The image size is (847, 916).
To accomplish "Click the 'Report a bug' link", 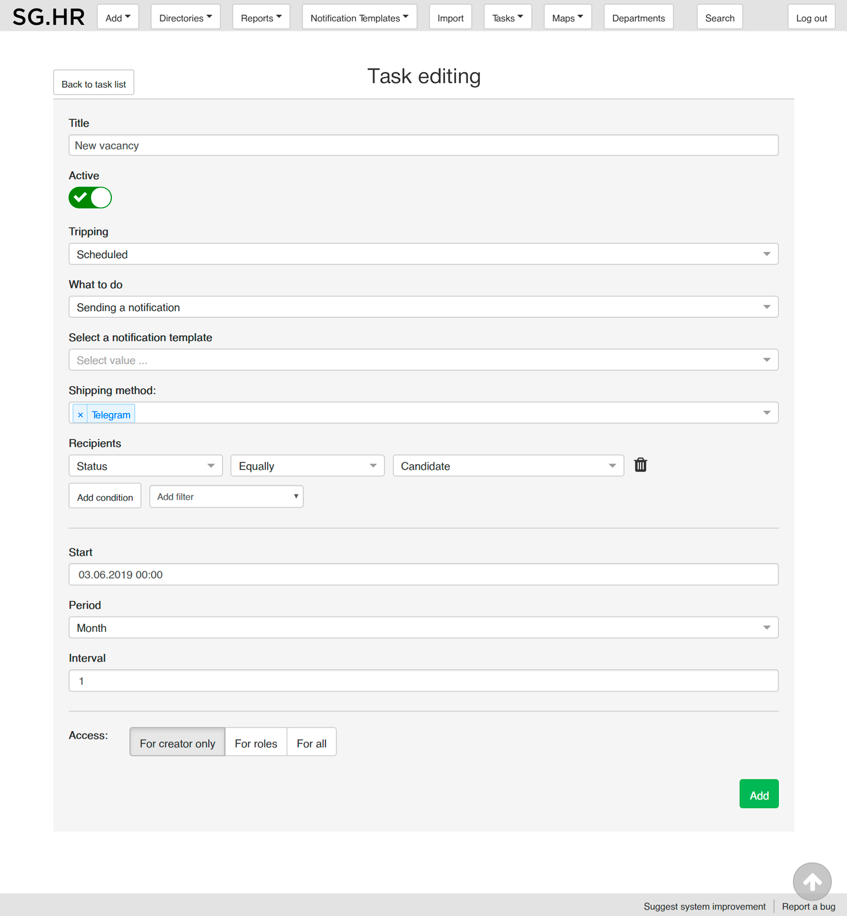I will [808, 906].
